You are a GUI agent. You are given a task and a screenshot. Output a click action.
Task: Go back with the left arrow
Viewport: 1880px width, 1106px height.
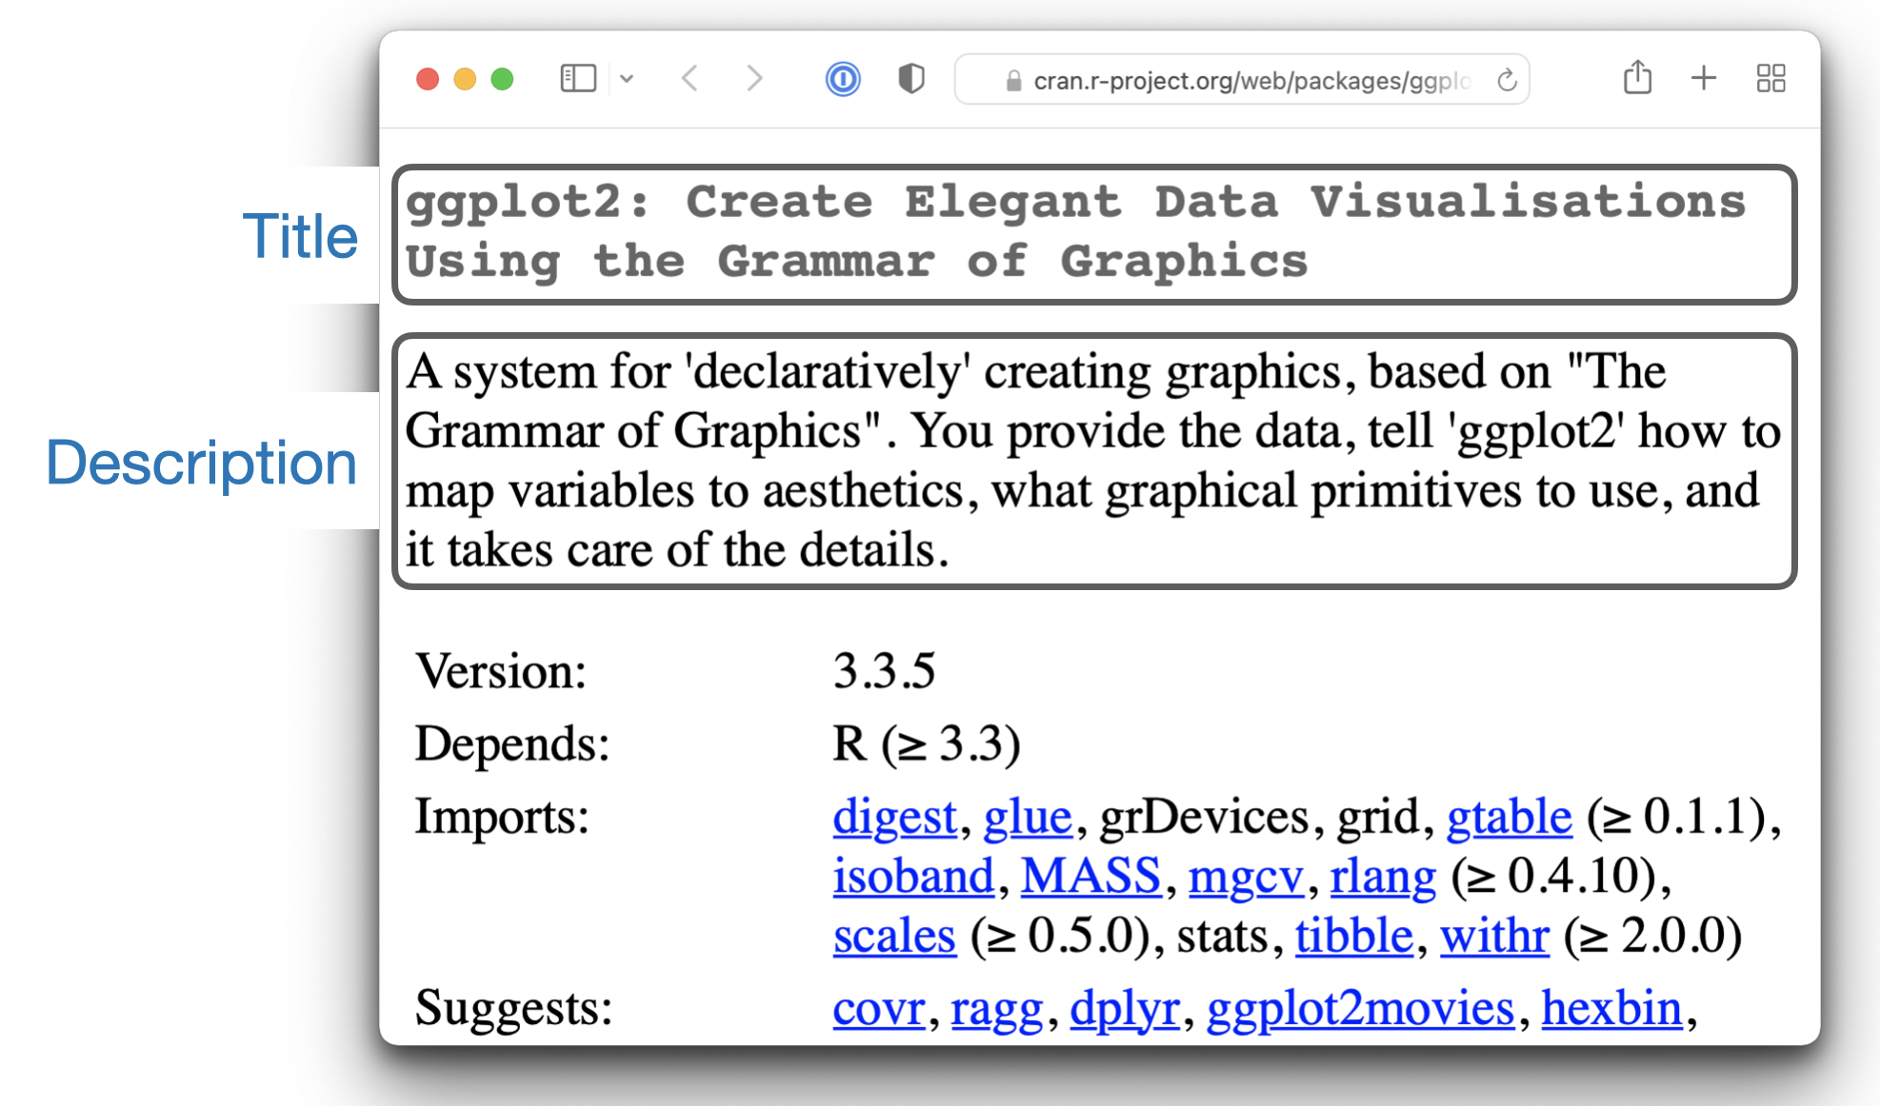click(x=691, y=78)
